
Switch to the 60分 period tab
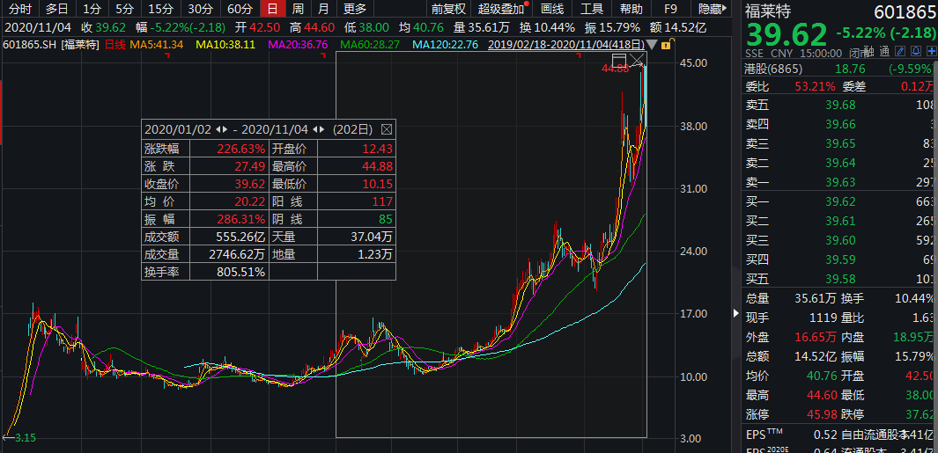coord(239,9)
